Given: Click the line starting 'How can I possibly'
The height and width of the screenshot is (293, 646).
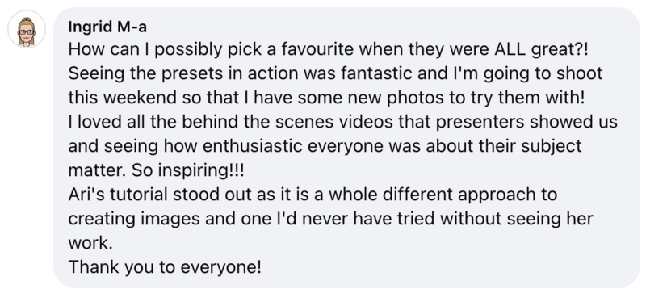Looking at the screenshot, I should point(329,50).
